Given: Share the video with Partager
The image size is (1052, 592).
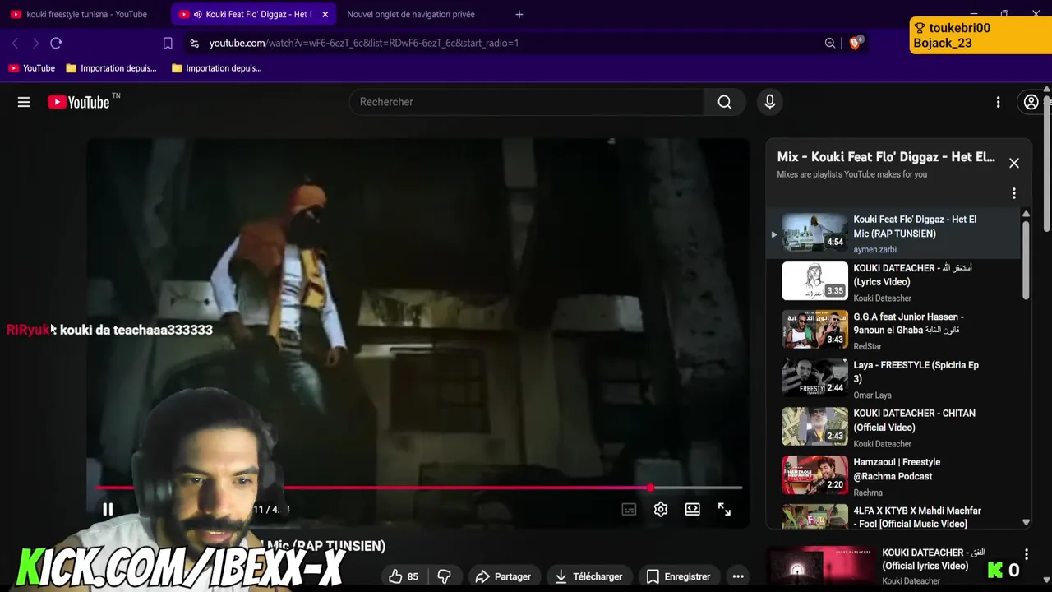Looking at the screenshot, I should 503,576.
